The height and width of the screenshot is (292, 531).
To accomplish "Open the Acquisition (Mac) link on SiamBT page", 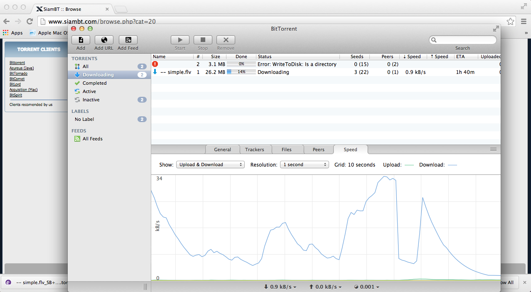I will click(x=24, y=90).
